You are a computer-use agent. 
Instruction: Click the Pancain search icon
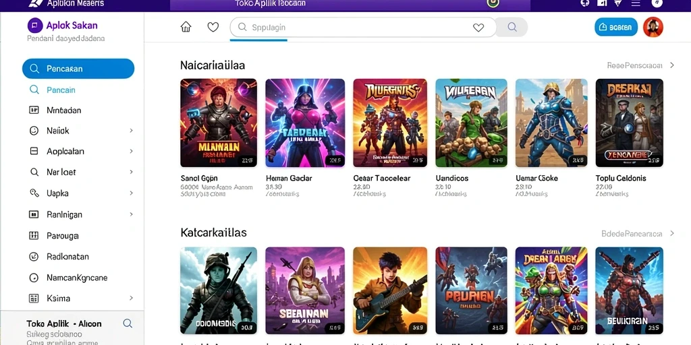(x=34, y=90)
